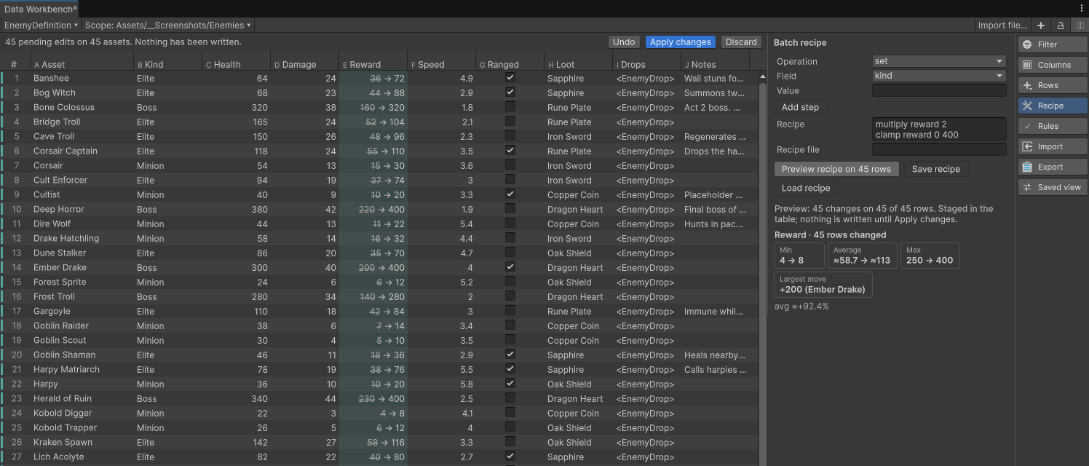This screenshot has width=1089, height=466.
Task: Click the Discard button
Action: pyautogui.click(x=741, y=42)
